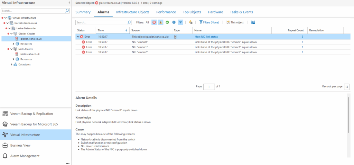Viewport: 354px width, 165px height.
Task: Sort by the Repeat Count column header
Action: click(289, 30)
